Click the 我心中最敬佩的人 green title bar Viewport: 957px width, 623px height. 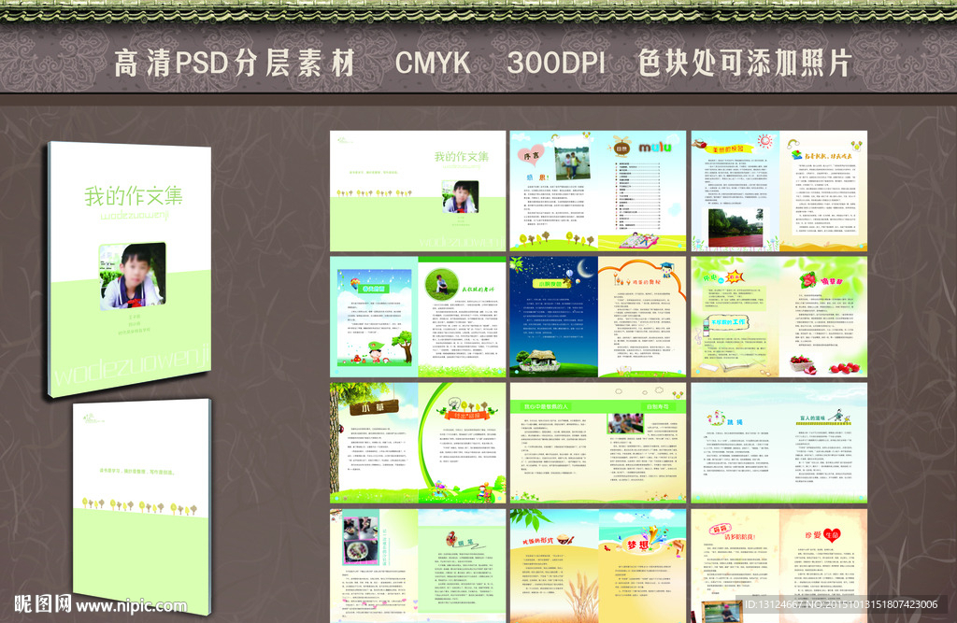545,406
